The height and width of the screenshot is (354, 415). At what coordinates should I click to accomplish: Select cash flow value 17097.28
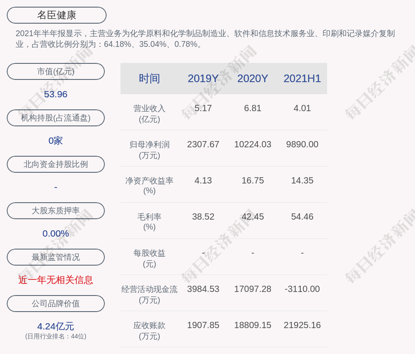(x=253, y=289)
